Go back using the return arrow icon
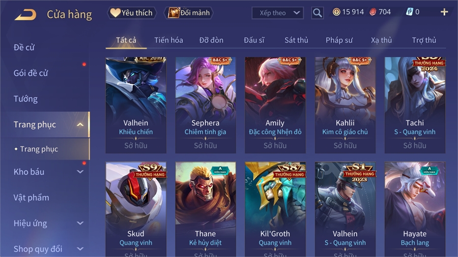This screenshot has width=458, height=257. click(x=25, y=15)
